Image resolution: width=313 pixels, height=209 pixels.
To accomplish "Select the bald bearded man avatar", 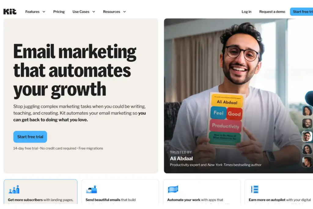I will (307, 123).
